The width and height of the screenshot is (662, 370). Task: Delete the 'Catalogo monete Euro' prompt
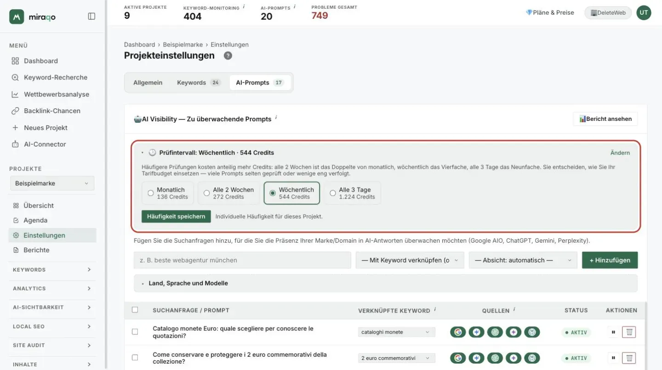(x=629, y=332)
